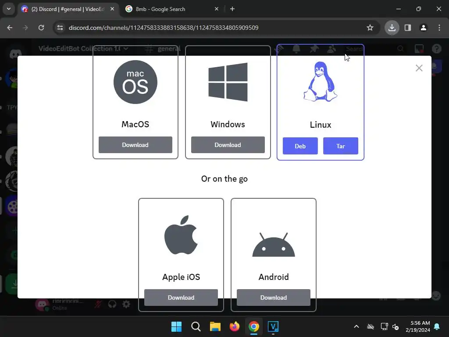
Task: Download the Linux Deb package
Action: click(x=300, y=146)
